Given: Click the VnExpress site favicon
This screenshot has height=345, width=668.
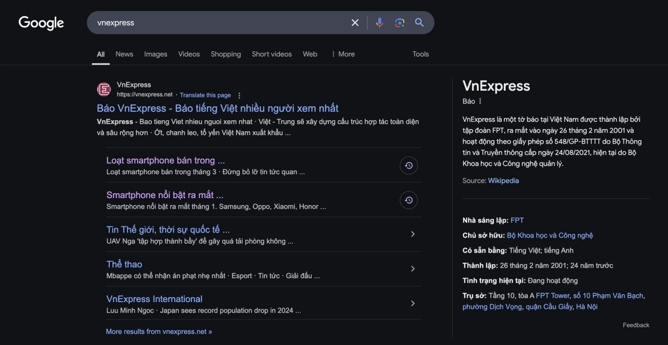Looking at the screenshot, I should click(x=104, y=90).
